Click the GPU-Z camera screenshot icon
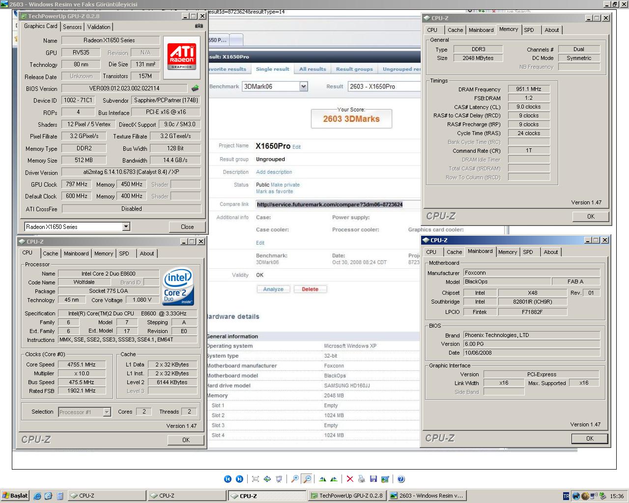 coord(199,26)
